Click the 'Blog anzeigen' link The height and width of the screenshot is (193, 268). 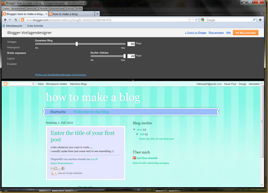tap(216, 33)
